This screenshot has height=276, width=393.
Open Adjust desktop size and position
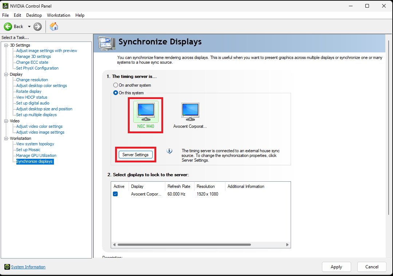(44, 109)
